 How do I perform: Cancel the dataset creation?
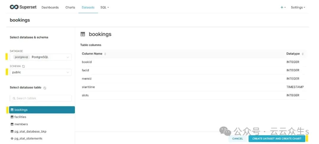point(237,139)
